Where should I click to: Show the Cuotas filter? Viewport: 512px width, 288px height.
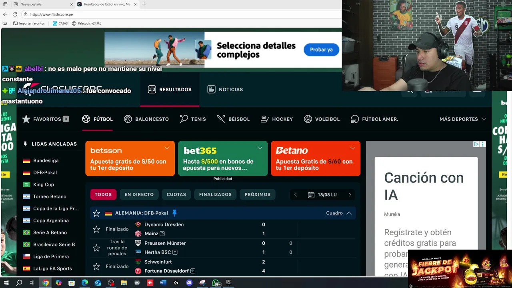tap(176, 194)
